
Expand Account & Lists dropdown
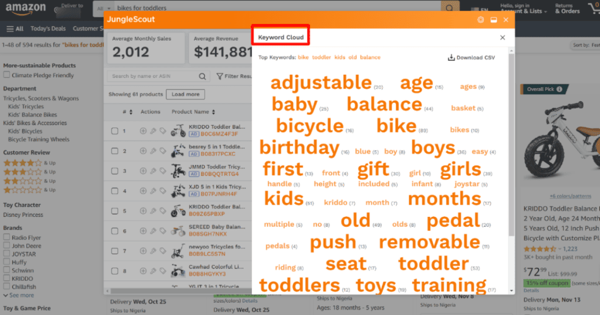523,8
